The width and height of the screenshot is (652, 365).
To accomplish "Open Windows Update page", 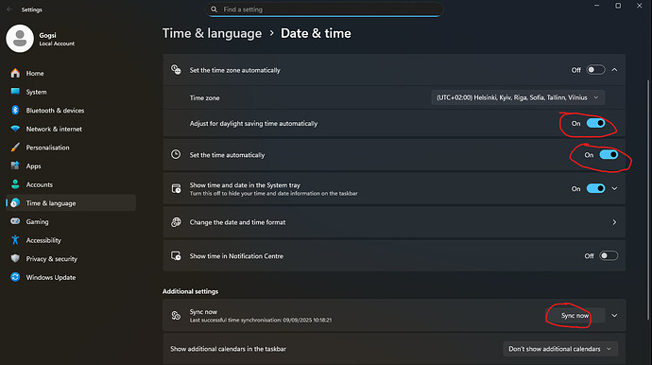I will (71, 277).
